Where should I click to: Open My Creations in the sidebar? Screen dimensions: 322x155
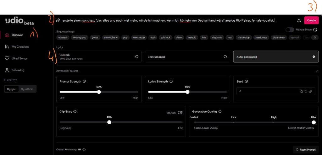click(20, 47)
